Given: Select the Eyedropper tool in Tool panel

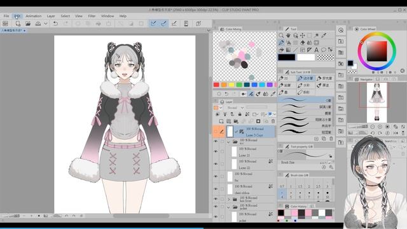Looking at the screenshot, I should coord(324,36).
